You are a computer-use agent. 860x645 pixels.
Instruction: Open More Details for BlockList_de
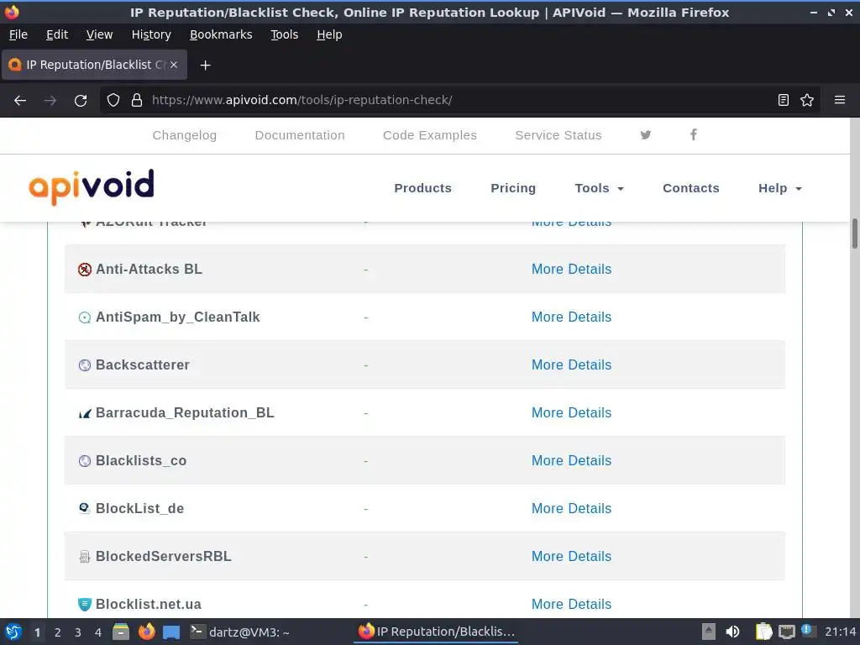(x=571, y=508)
